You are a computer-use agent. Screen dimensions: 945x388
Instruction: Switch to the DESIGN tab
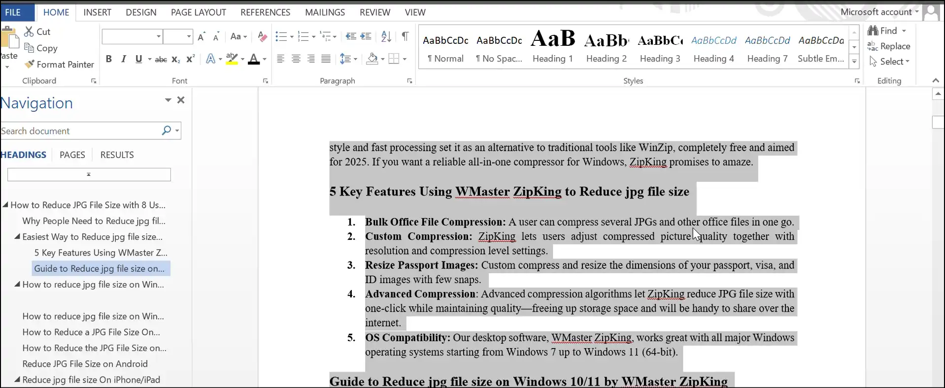click(141, 12)
